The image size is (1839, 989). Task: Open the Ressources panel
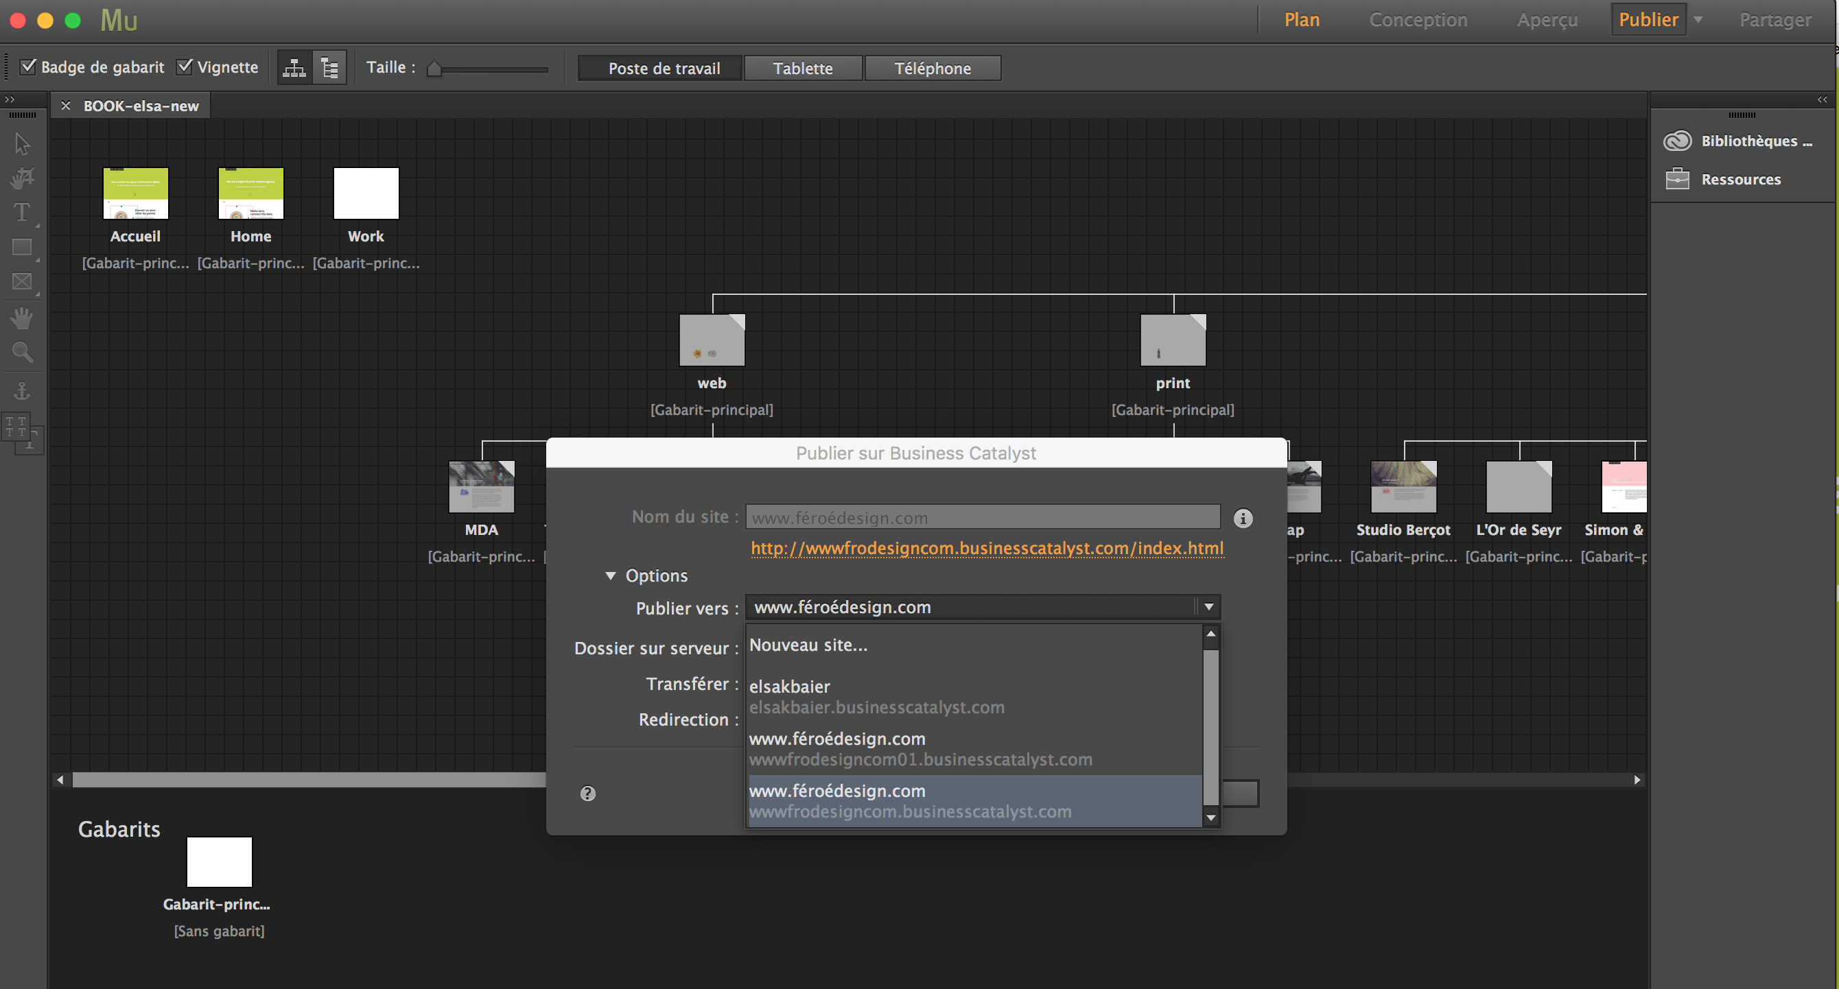[x=1722, y=179]
